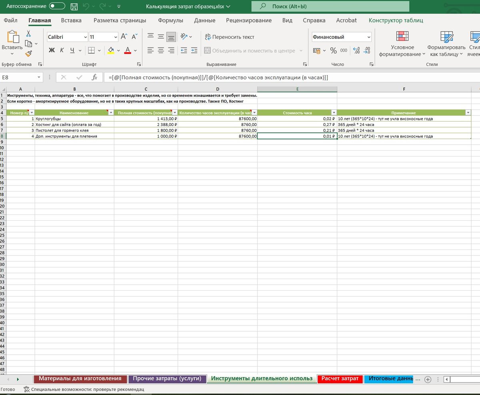Screen dimensions: 480x395
Task: Toggle wrap text (Переносить текст)
Action: [x=230, y=37]
